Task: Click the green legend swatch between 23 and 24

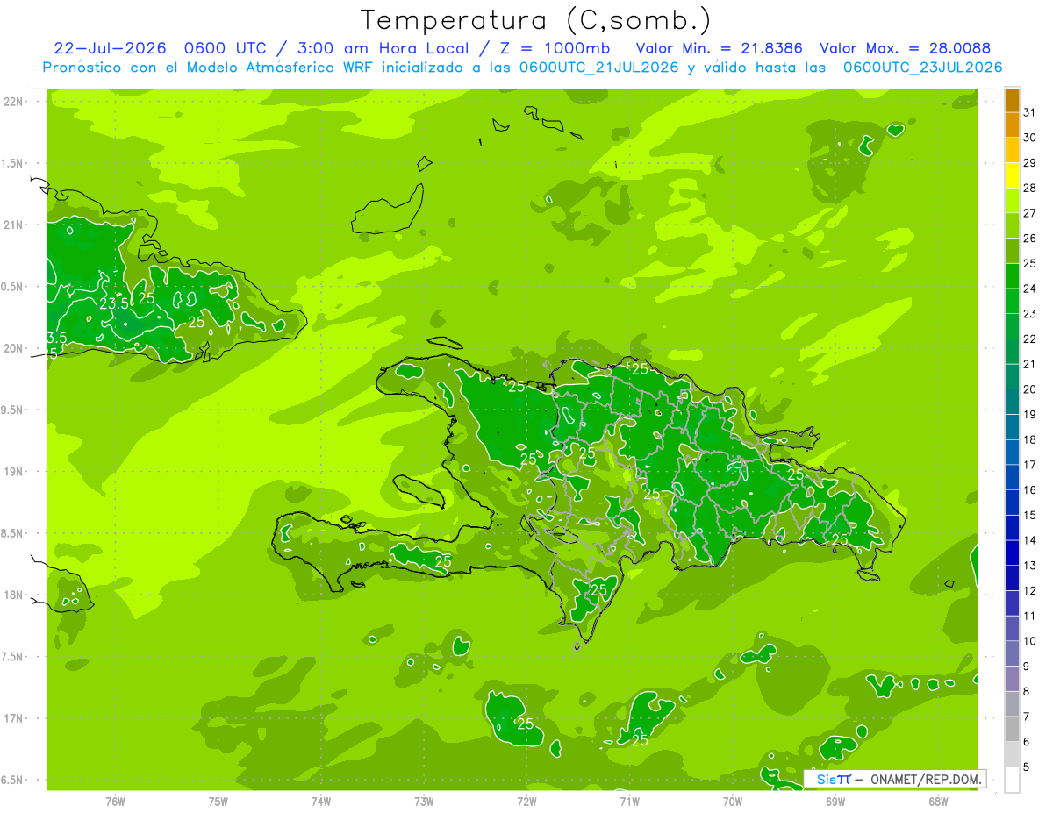Action: tap(1012, 301)
